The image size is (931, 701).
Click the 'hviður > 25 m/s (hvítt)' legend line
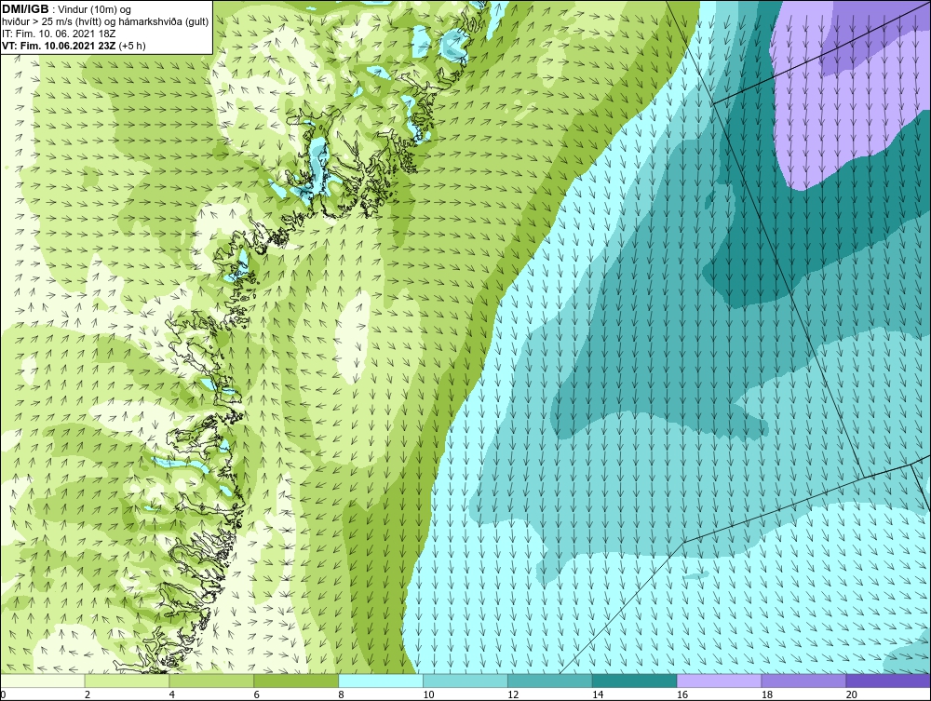[x=105, y=22]
